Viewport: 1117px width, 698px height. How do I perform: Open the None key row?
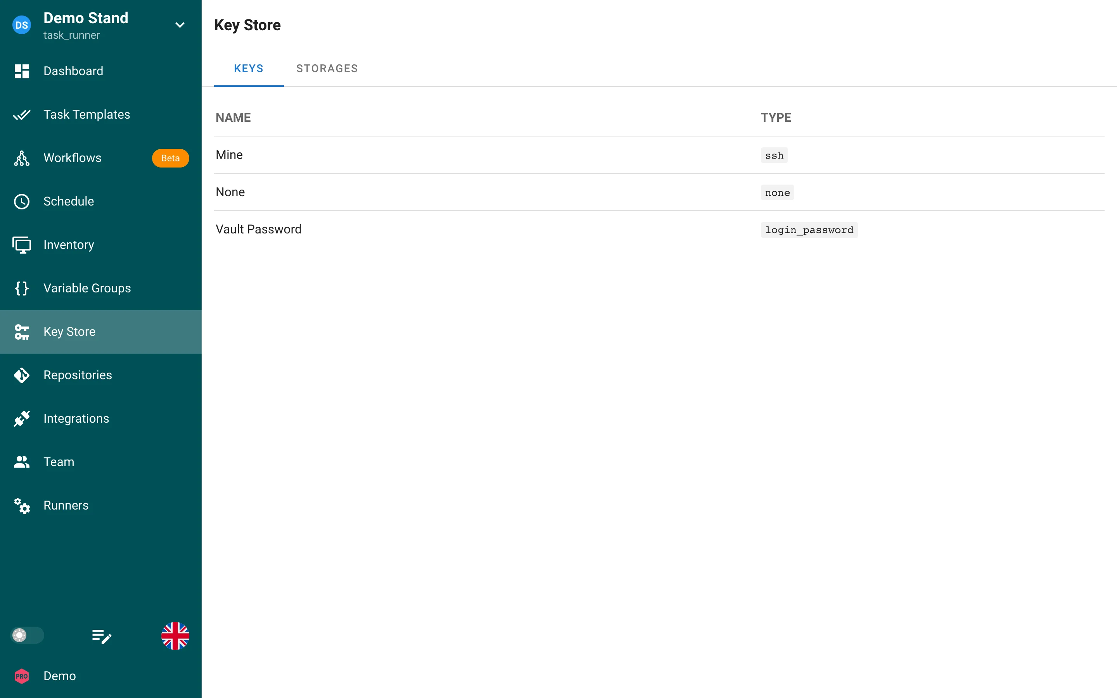pos(659,192)
